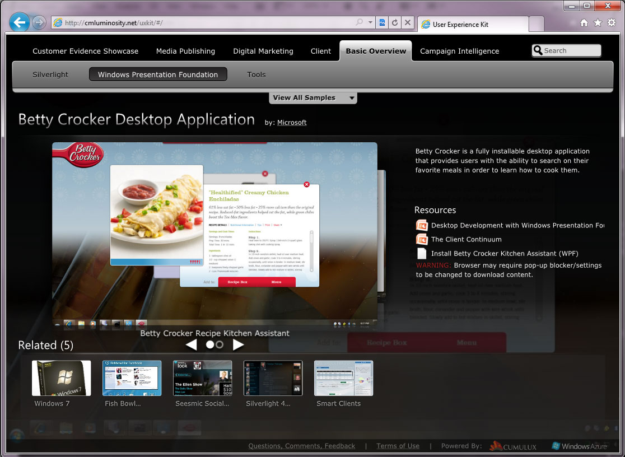Open Customer Evidence Showcase tab
The width and height of the screenshot is (625, 457).
click(85, 51)
